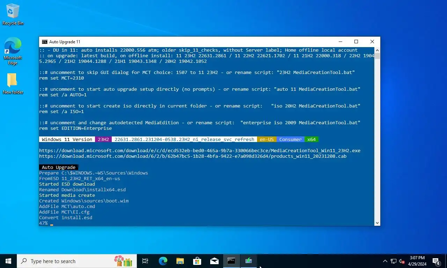Viewport: 447px width, 268px height.
Task: Select the command prompt taskbar button
Action: 231,261
